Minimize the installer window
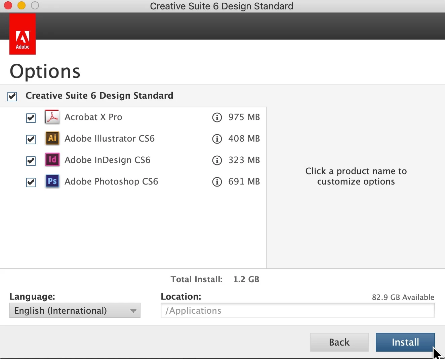Viewport: 445px width, 359px height. [x=22, y=5]
